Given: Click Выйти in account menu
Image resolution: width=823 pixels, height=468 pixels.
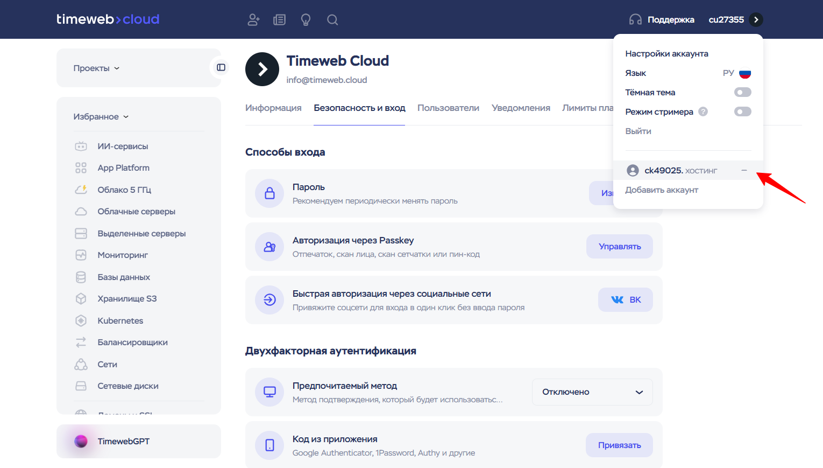Looking at the screenshot, I should tap(638, 131).
